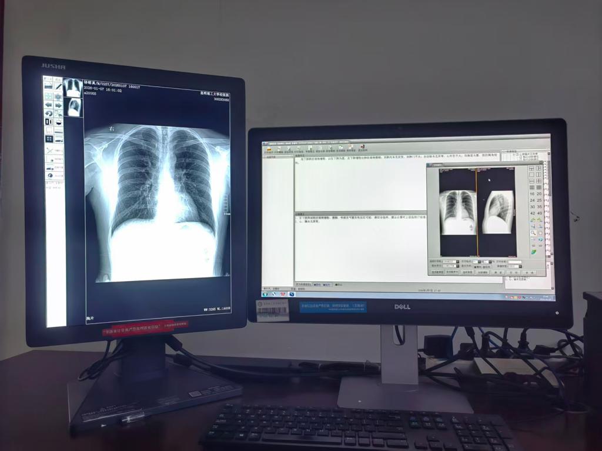Click the next image right arrow icon
Viewport: 602px width, 451px height.
pyautogui.click(x=59, y=105)
